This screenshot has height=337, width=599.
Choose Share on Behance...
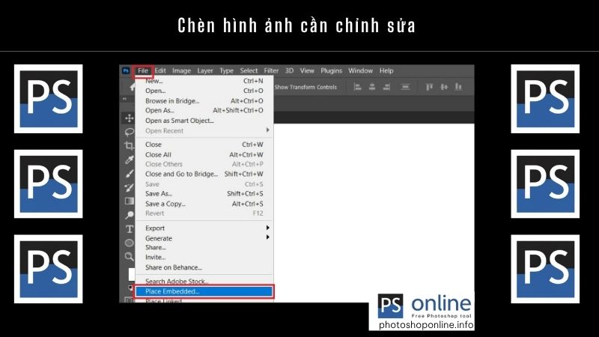point(204,267)
